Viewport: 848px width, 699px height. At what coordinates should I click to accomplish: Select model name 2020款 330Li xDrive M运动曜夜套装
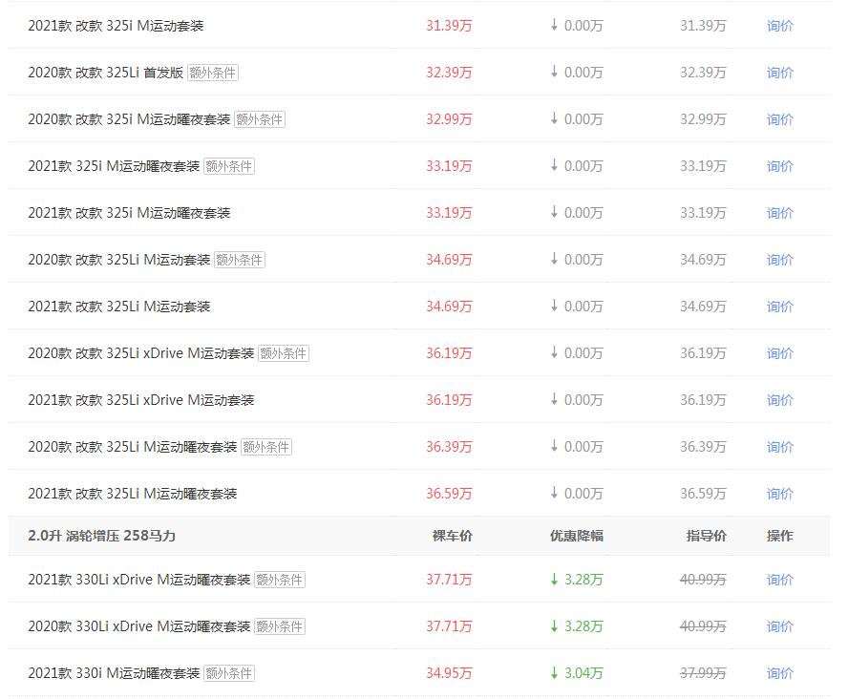(x=139, y=626)
